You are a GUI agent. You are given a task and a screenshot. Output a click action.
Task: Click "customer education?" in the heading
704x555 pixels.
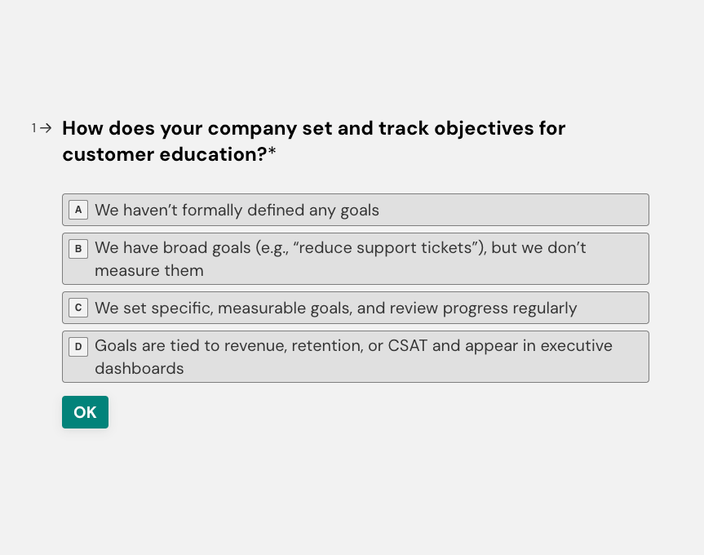tap(164, 154)
